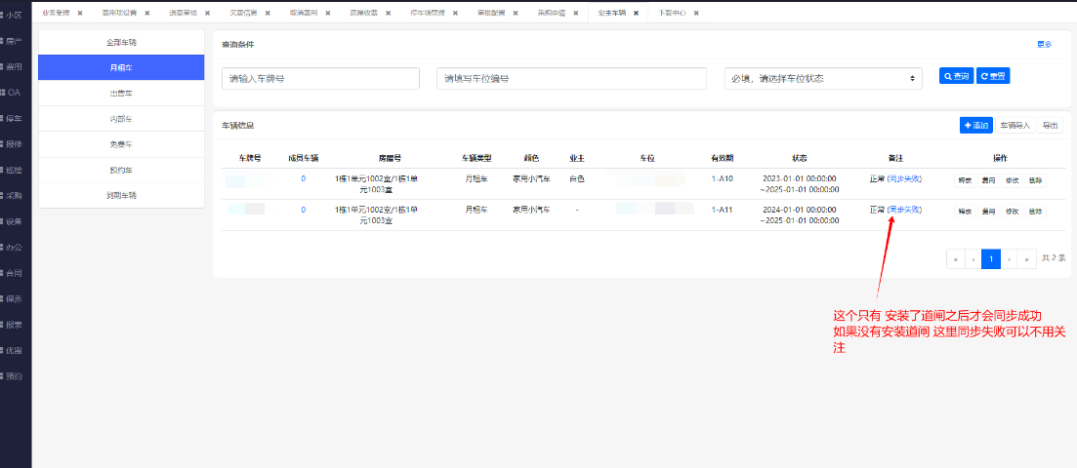This screenshot has width=1077, height=468.
Task: Click the 报修 sidebar icon
Action: click(x=13, y=143)
